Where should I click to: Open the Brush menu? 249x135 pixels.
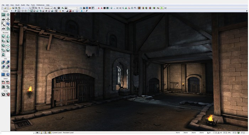point(17,5)
